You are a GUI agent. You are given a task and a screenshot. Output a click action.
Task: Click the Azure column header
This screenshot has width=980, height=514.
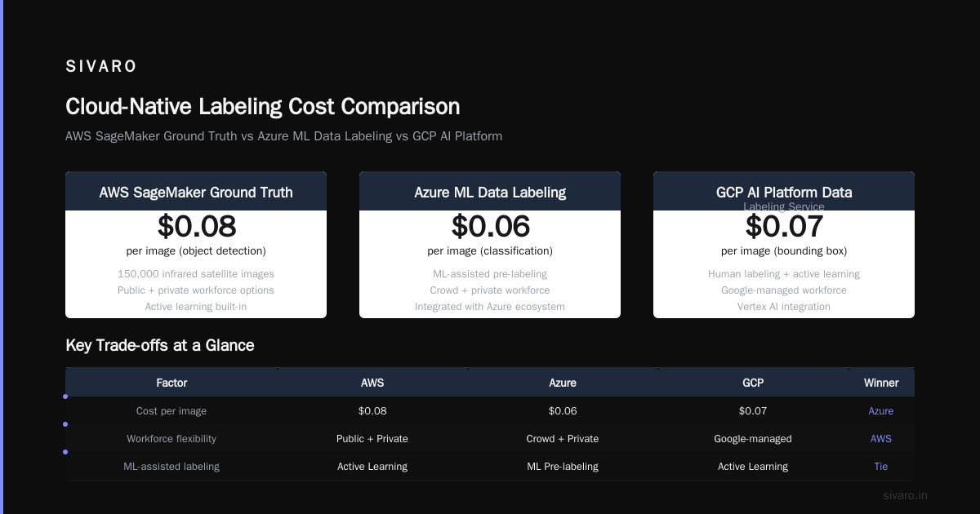pos(563,383)
